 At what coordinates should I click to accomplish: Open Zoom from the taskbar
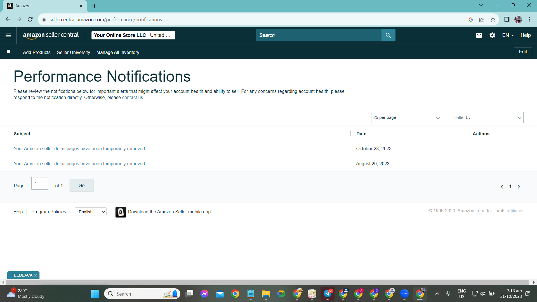(404, 294)
